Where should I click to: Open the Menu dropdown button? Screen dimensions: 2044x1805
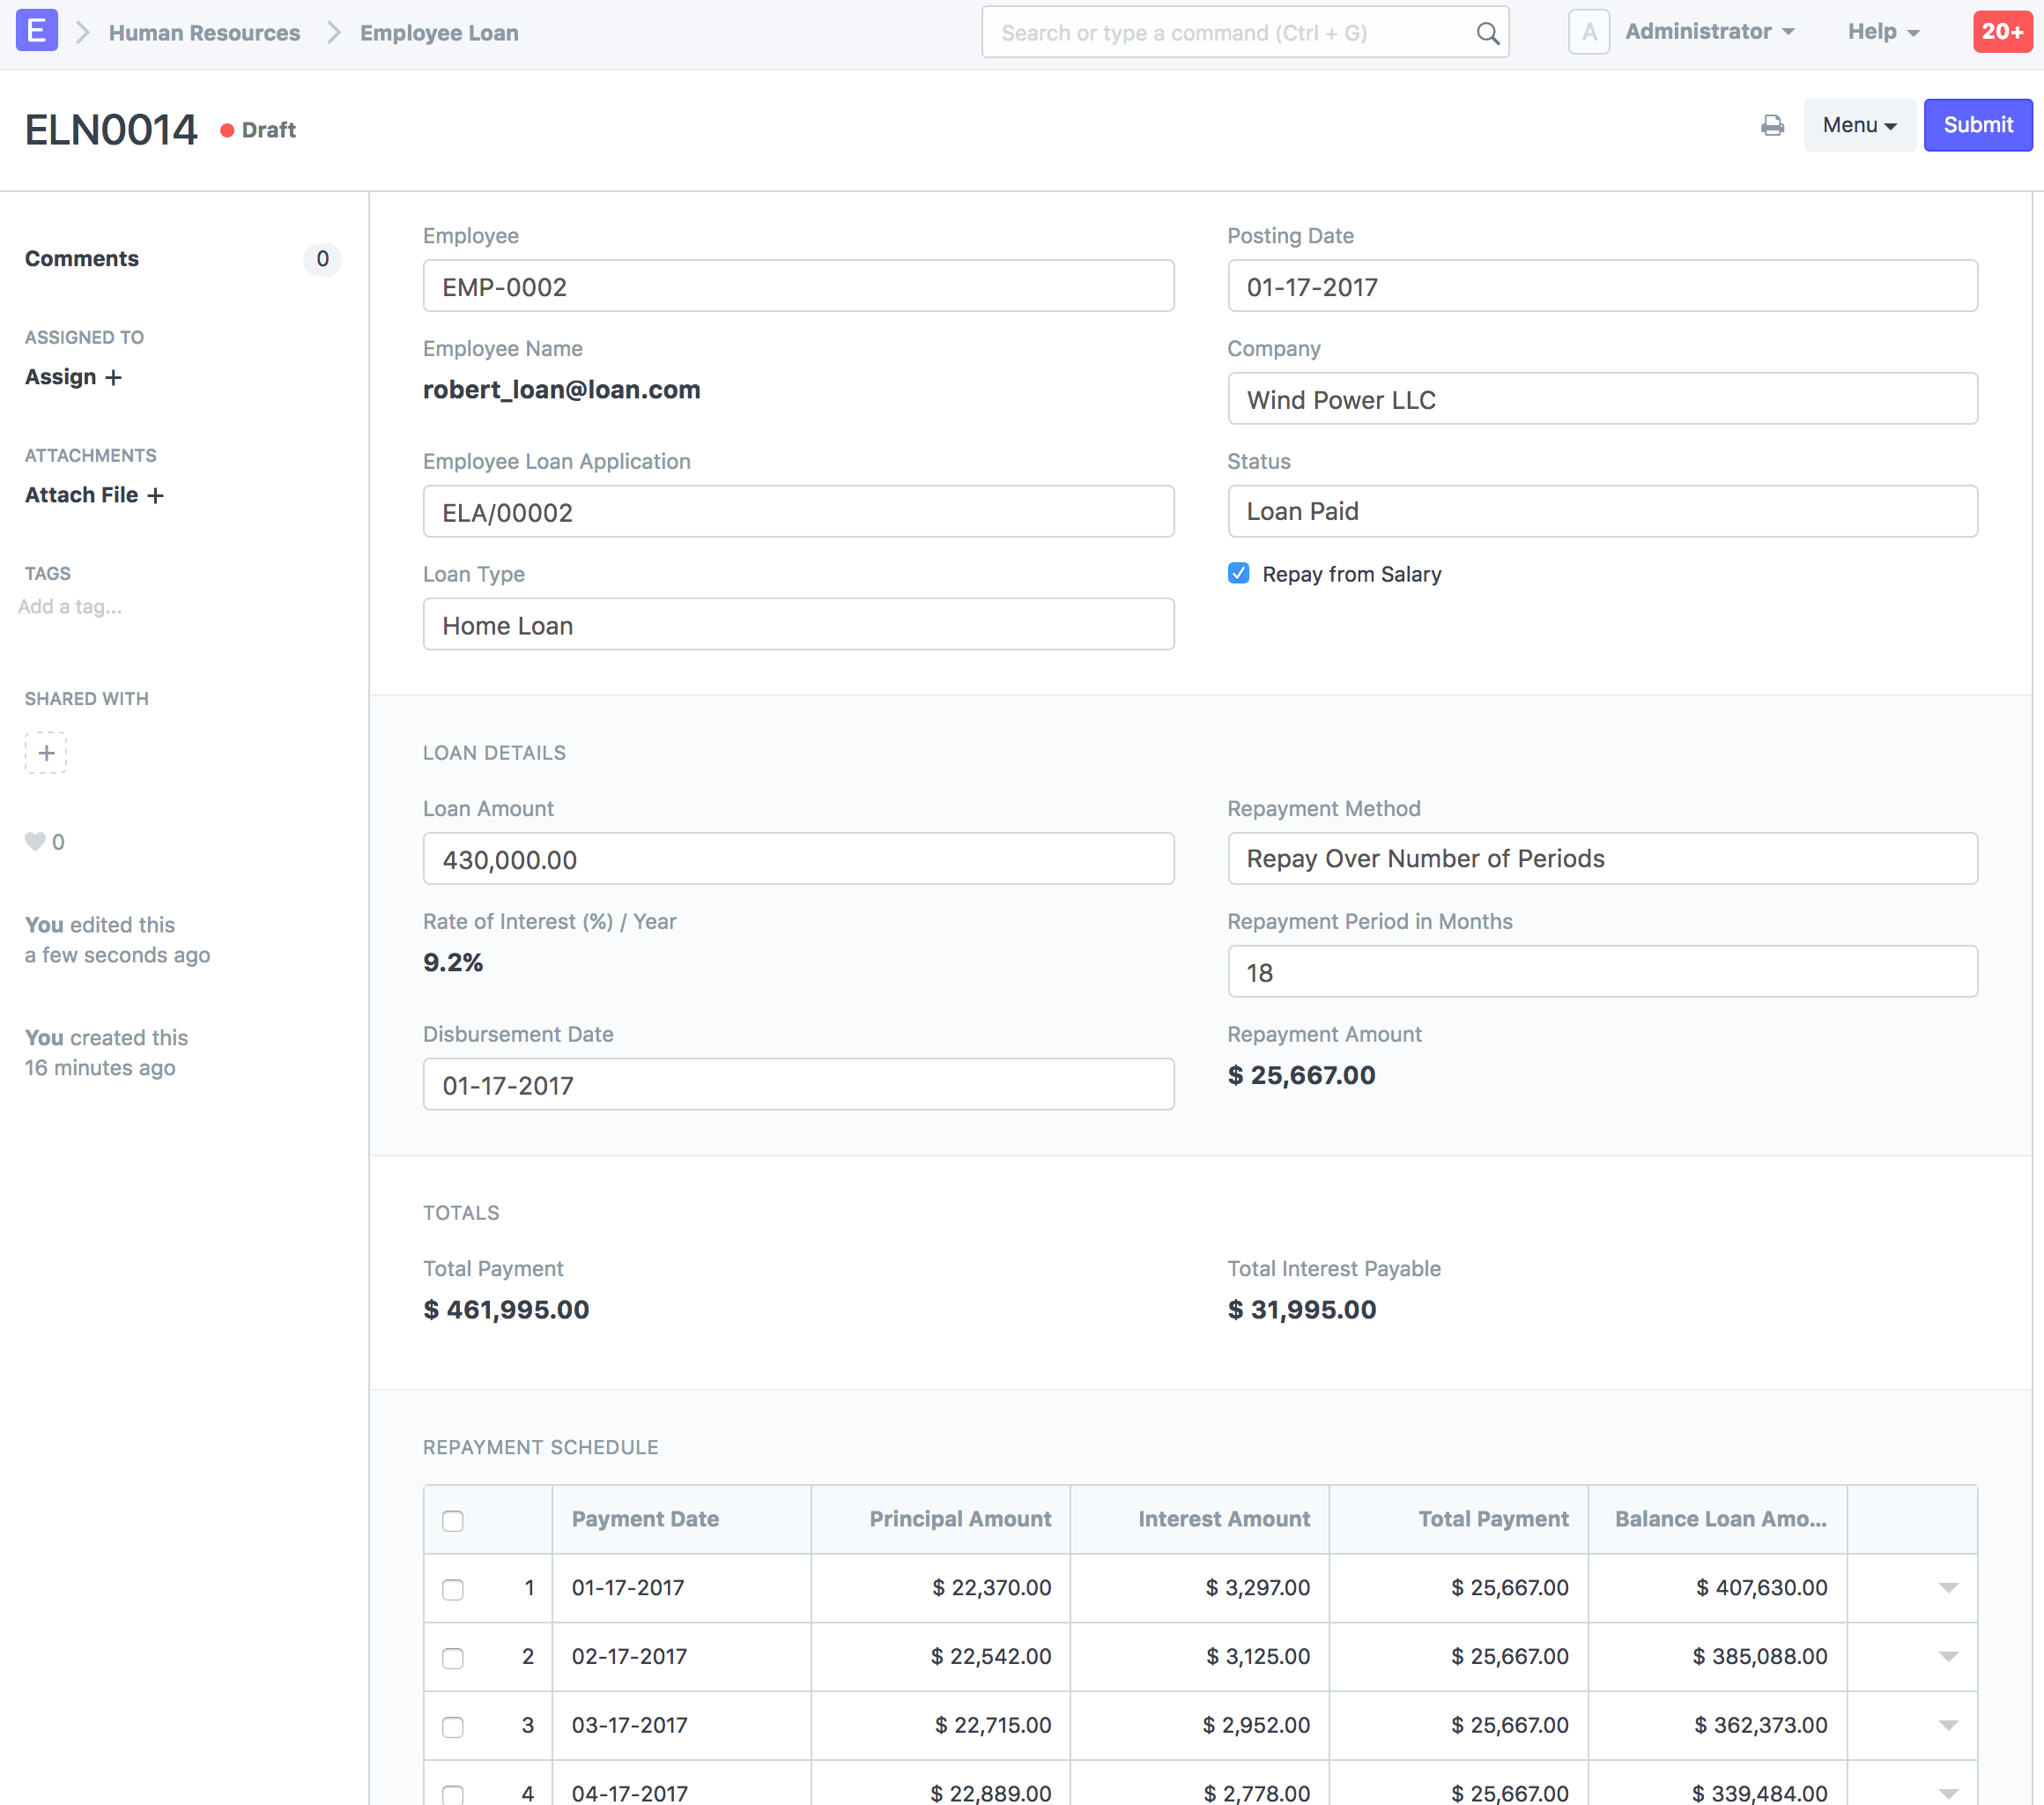point(1858,125)
